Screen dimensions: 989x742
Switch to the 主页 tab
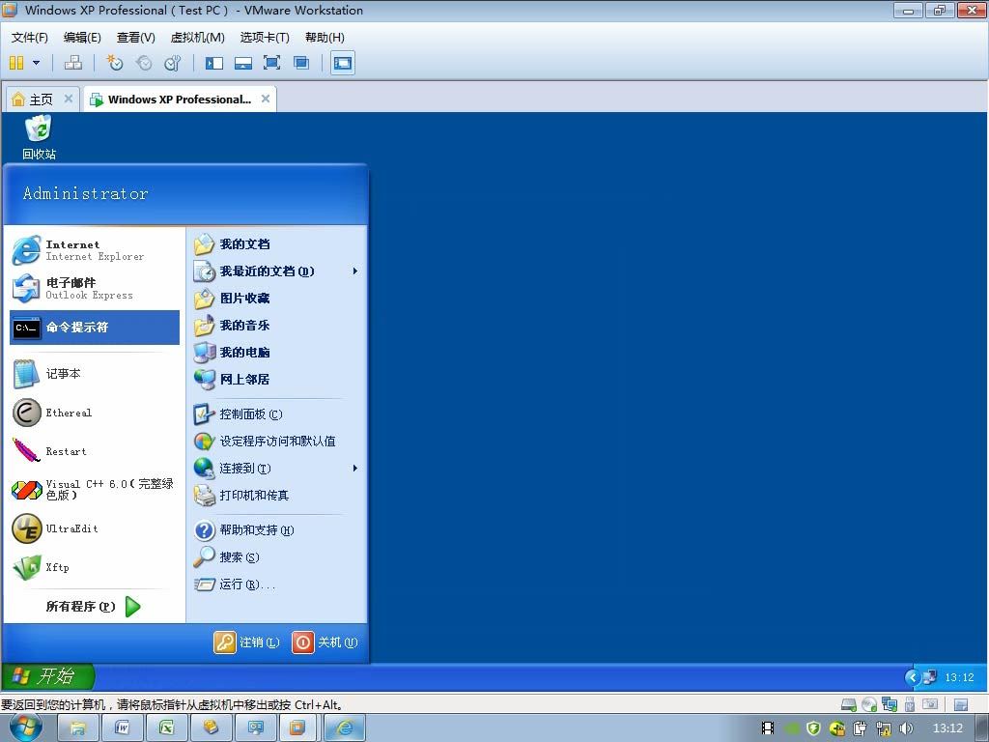pos(42,100)
